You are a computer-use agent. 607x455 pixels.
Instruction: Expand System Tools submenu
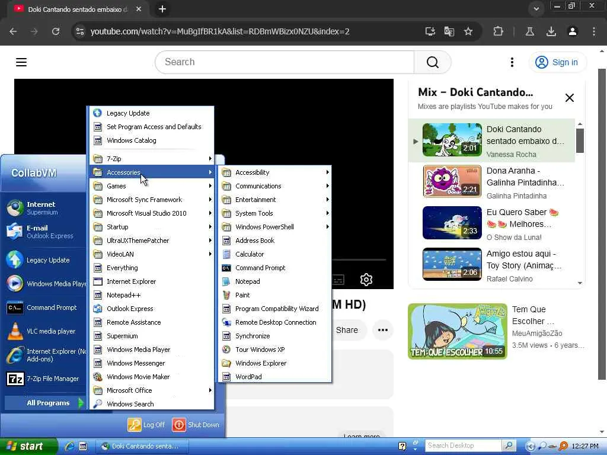click(274, 213)
